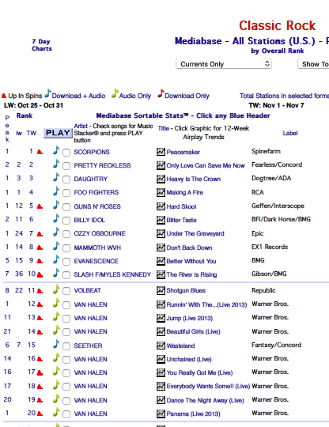This screenshot has height=427, width=329.
Task: Check the SLASH F/MYLES KENNEDY checkbox
Action: pos(66,275)
